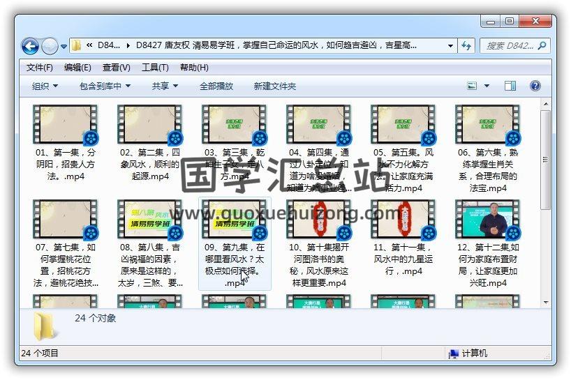The width and height of the screenshot is (571, 380).
Task: Minimize the Explorer window
Action: tap(491, 22)
